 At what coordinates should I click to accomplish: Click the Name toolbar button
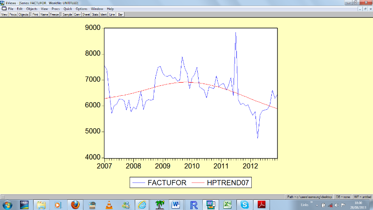44,14
